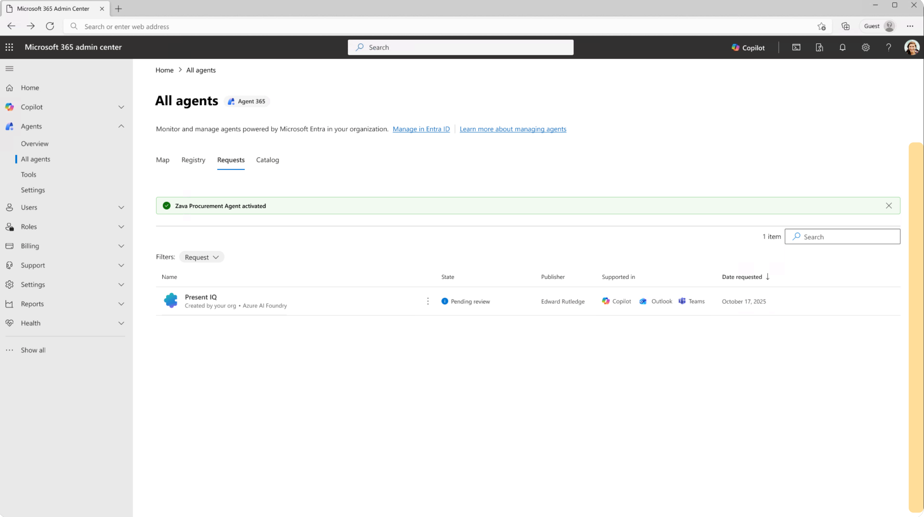This screenshot has width=924, height=517.
Task: Expand the Settings navigation section
Action: [x=121, y=285]
